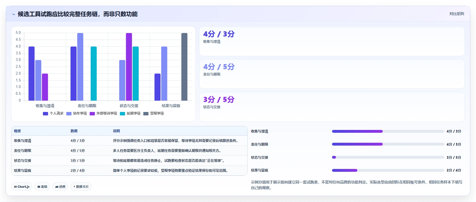The height and width of the screenshot is (202, 476).
Task: Click the 数据 table column header
Action: tap(74, 131)
